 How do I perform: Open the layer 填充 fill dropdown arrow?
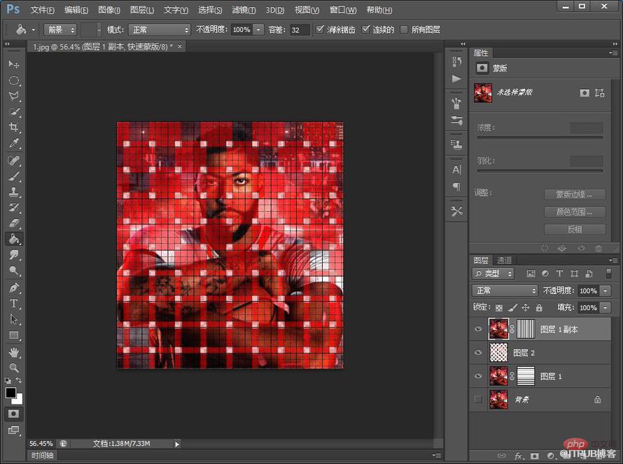[x=605, y=307]
